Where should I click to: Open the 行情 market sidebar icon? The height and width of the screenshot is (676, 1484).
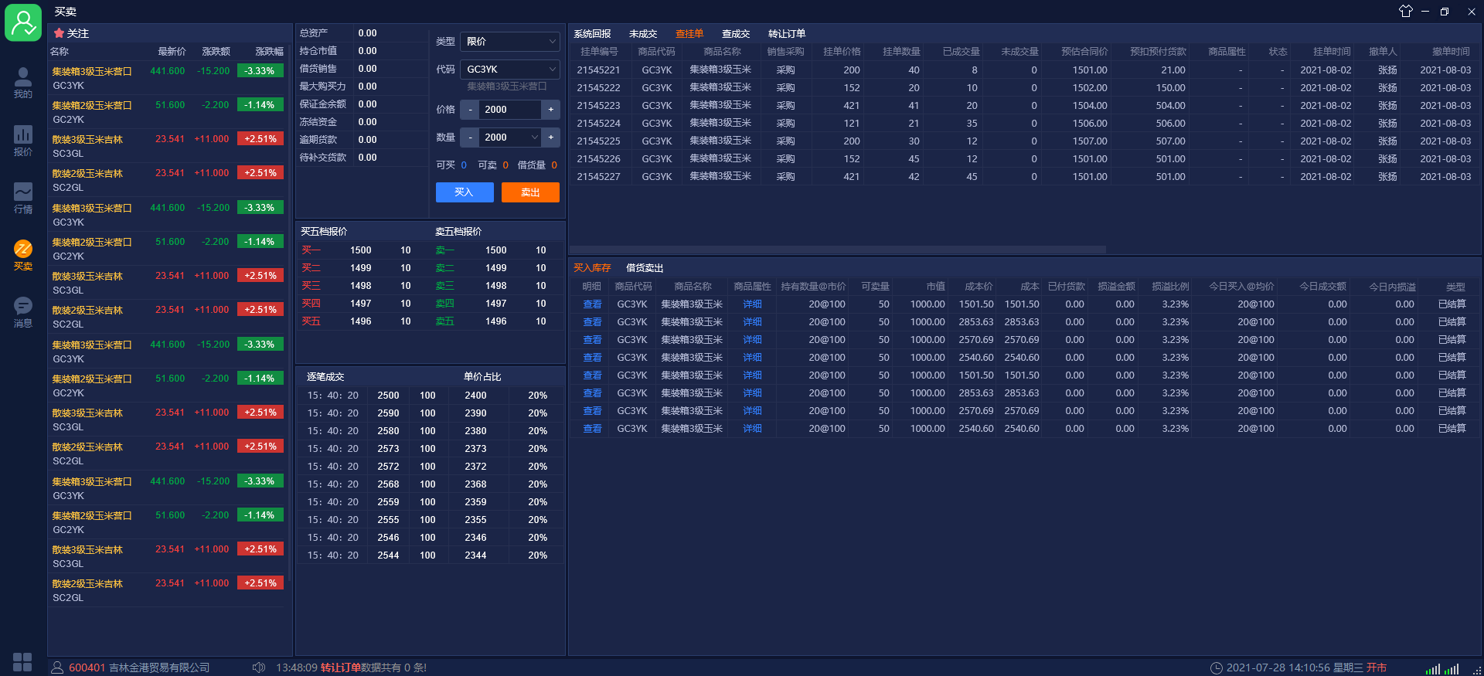pos(23,199)
